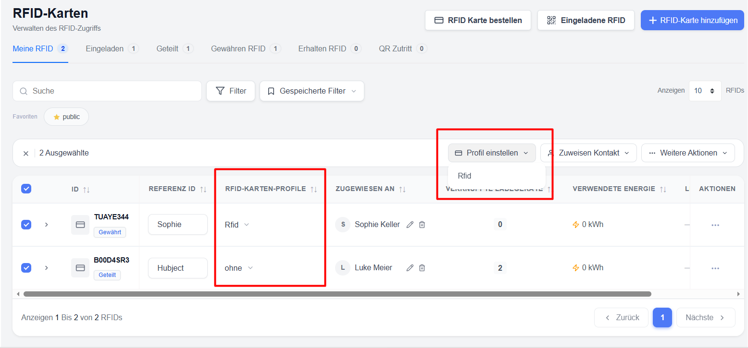This screenshot has width=748, height=348.
Task: Click the L avatar for Luke Meier
Action: tap(343, 268)
